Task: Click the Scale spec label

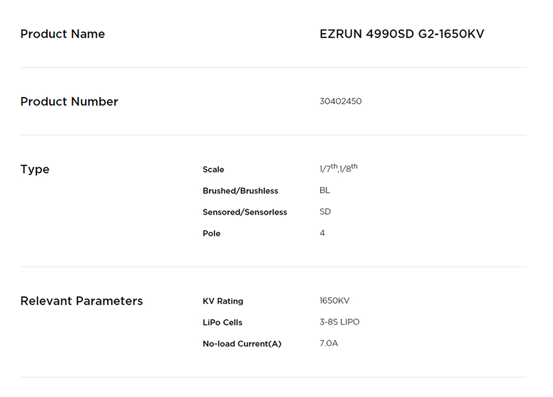Action: pos(213,170)
